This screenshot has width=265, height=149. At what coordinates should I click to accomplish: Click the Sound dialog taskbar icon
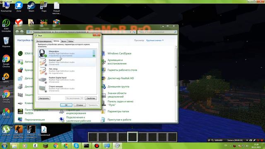pos(117,146)
